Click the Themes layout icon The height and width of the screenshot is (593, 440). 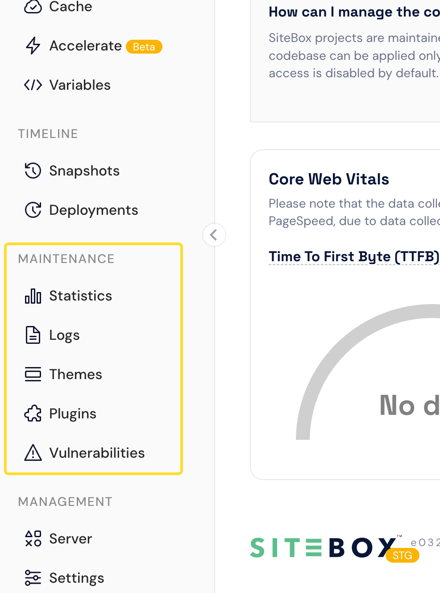33,374
